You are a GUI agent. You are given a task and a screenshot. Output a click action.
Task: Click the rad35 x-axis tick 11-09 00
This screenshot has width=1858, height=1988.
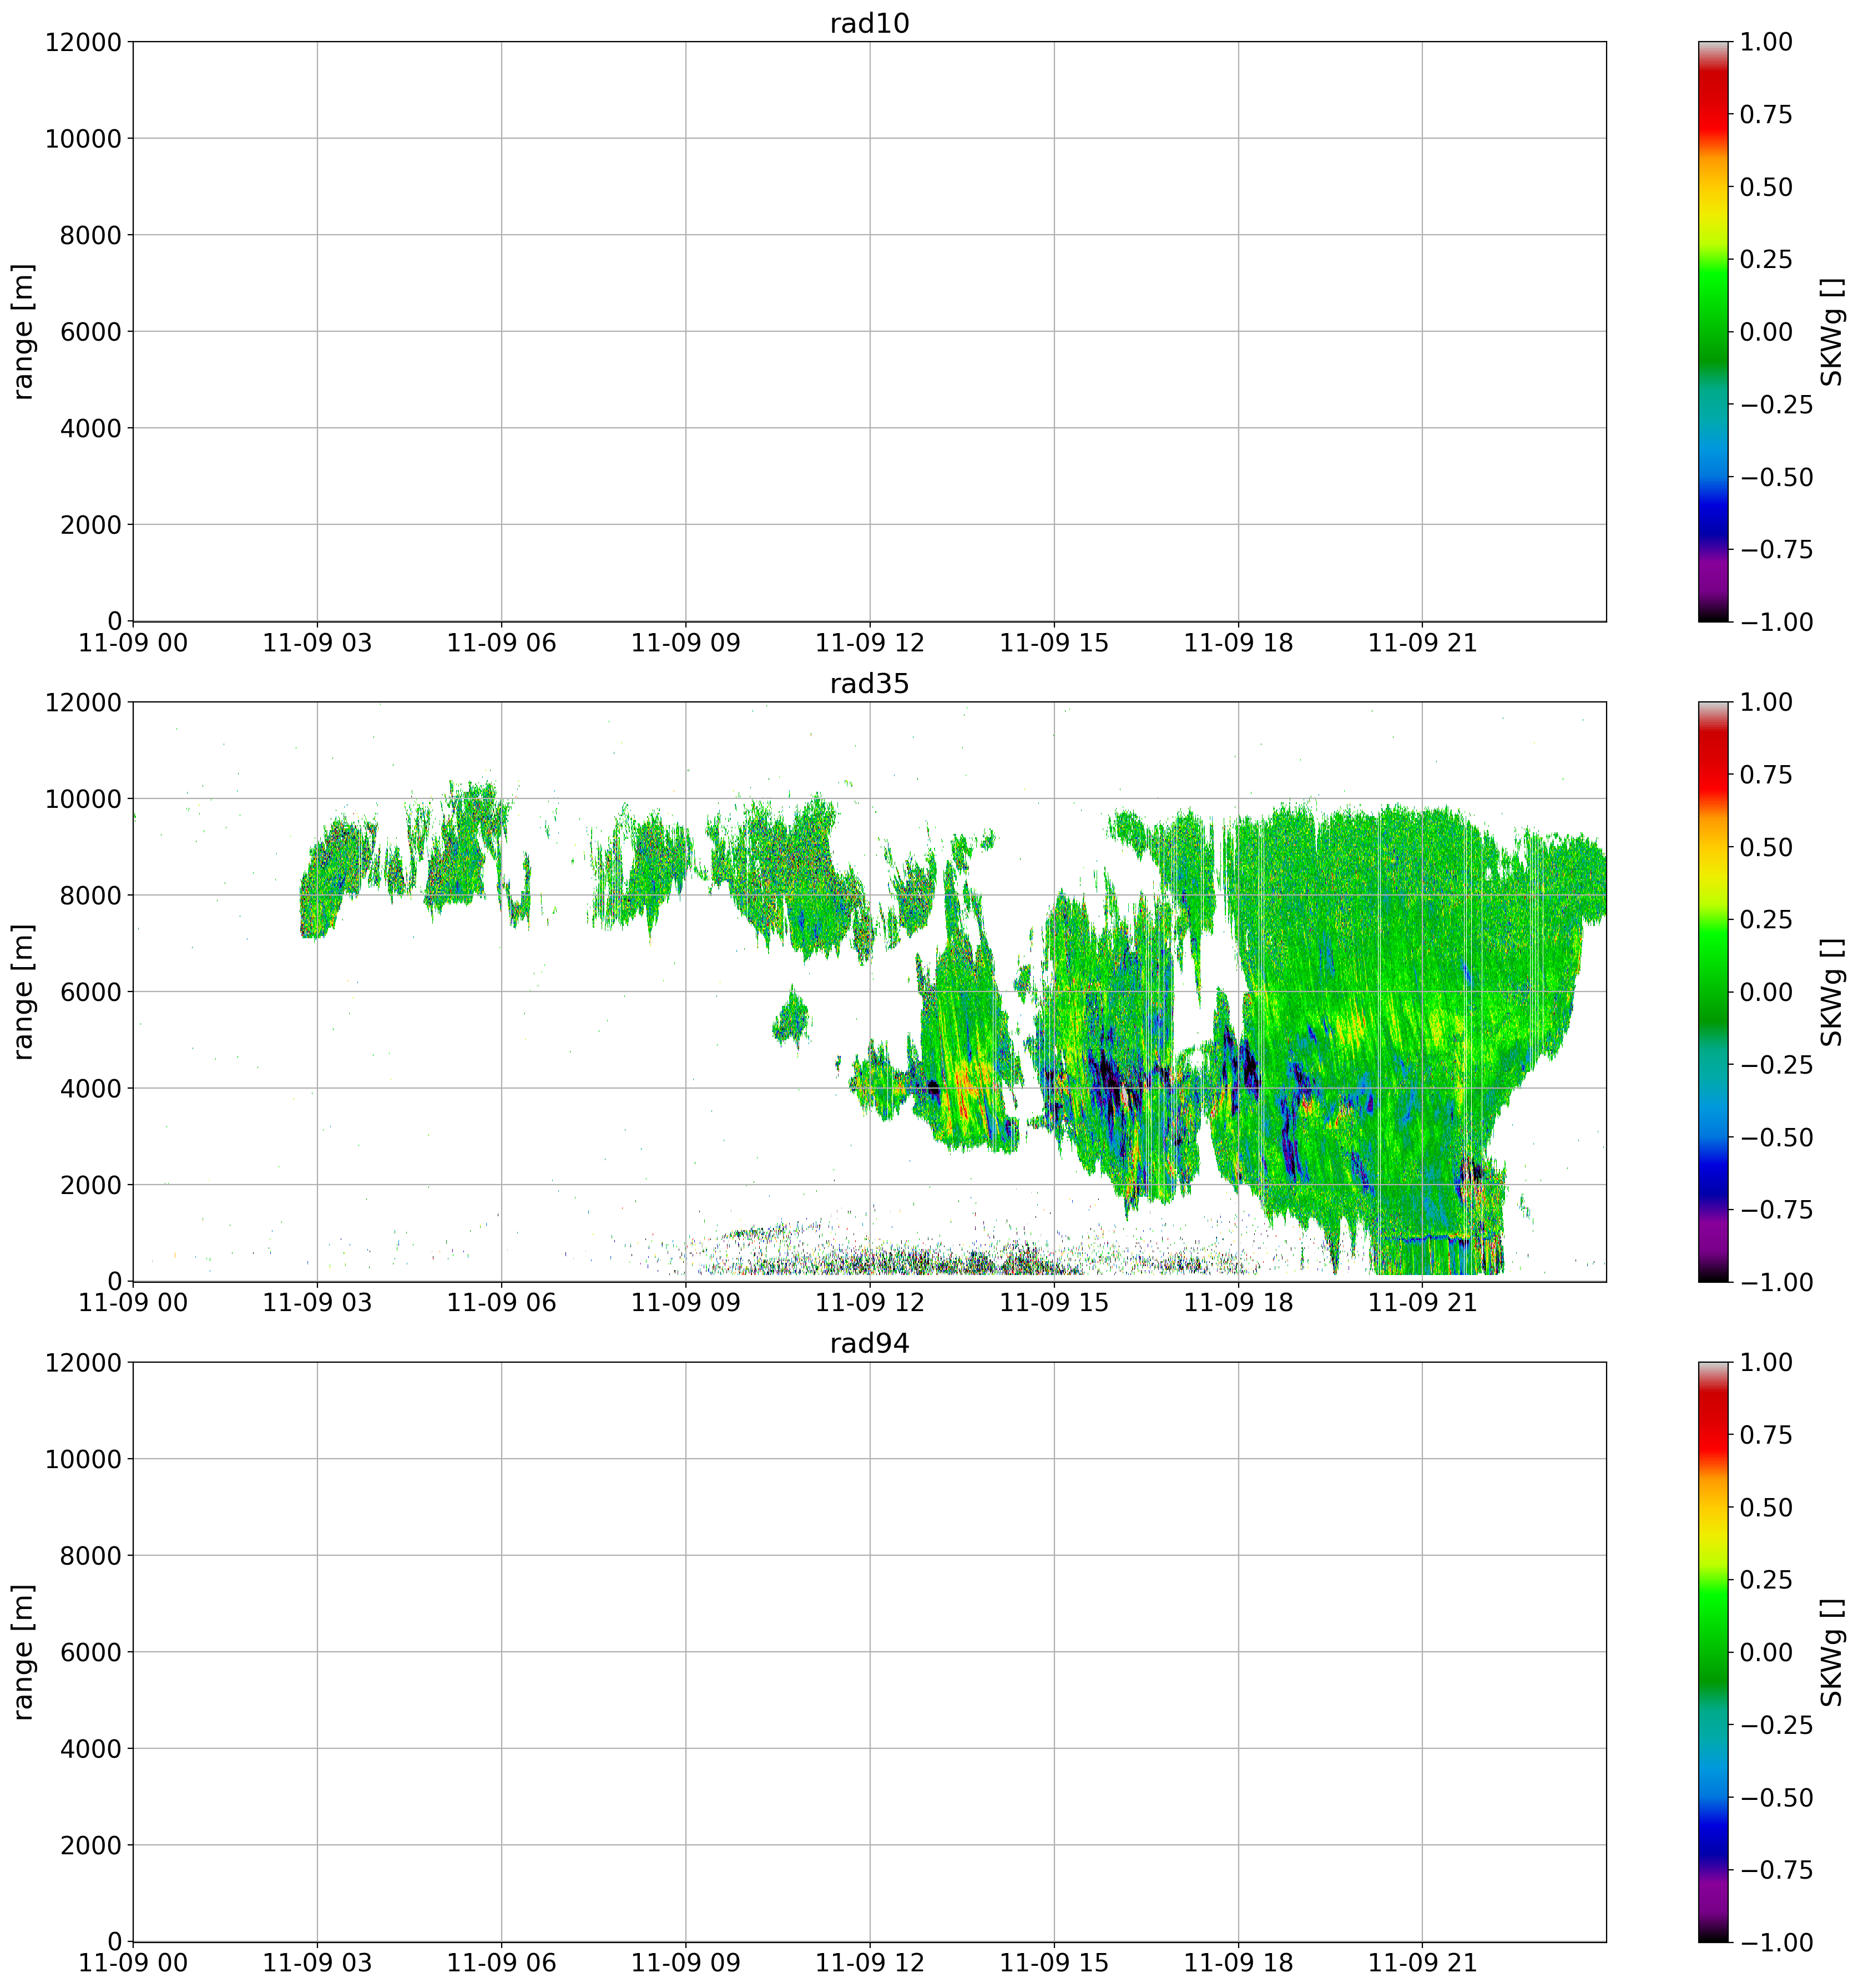click(x=133, y=1303)
